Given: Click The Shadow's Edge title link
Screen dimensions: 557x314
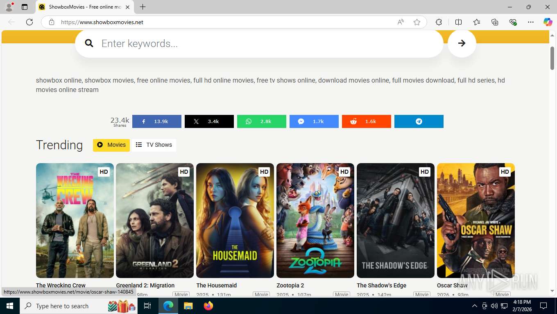Looking at the screenshot, I should pyautogui.click(x=382, y=285).
